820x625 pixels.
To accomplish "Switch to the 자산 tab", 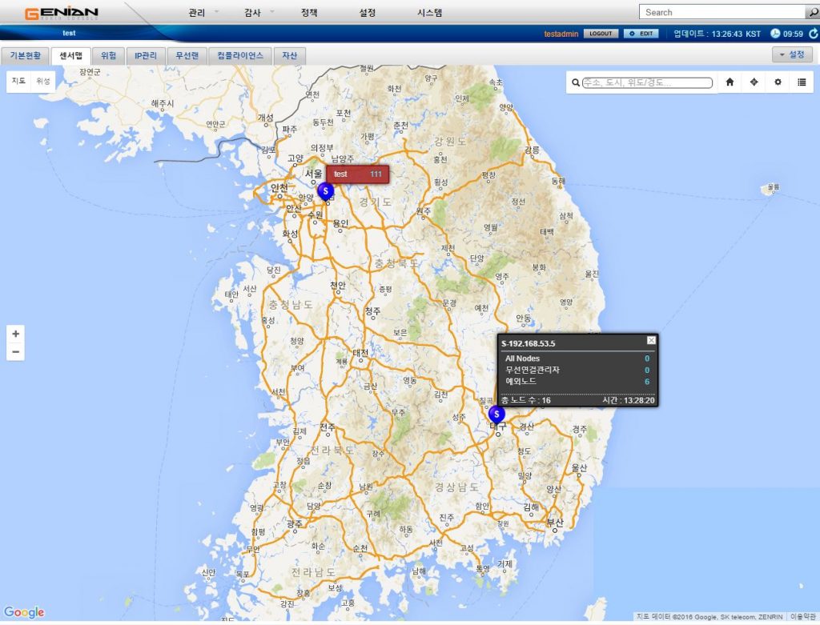I will click(289, 55).
